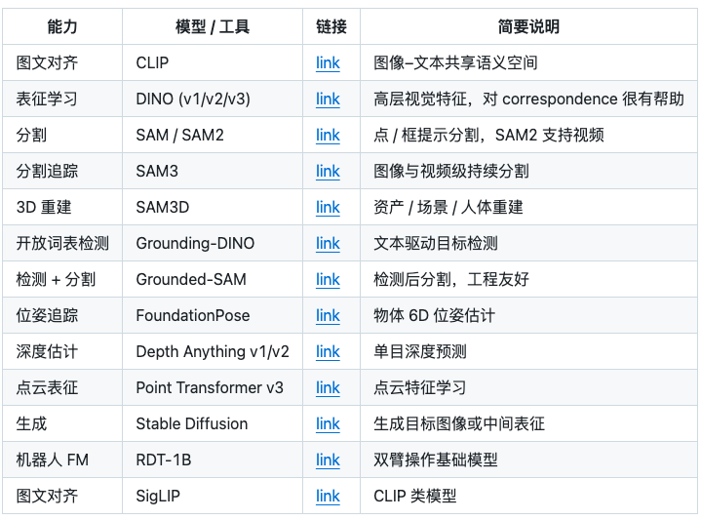Open the link in the CLIP row
Screen dimensions: 701x520
328,63
